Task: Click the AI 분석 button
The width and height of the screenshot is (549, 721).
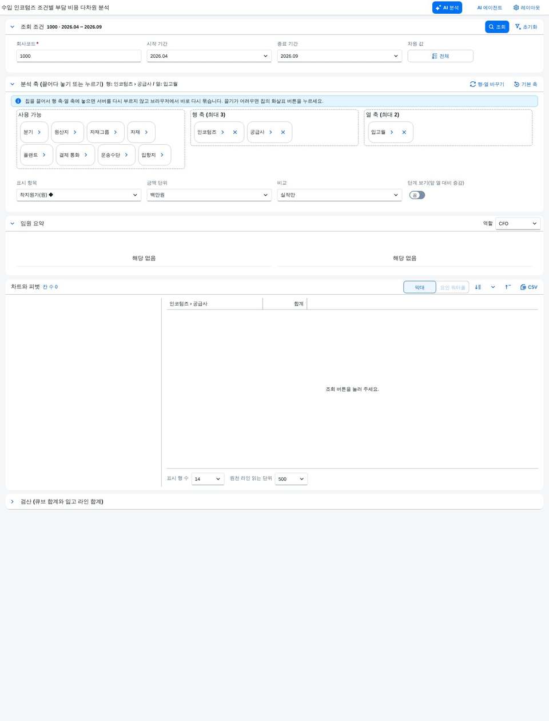Action: tap(447, 7)
